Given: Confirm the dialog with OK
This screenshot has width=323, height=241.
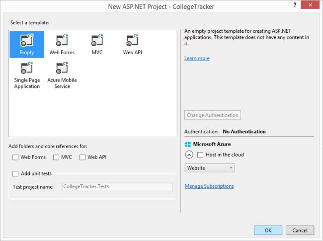Looking at the screenshot, I should pyautogui.click(x=268, y=230).
